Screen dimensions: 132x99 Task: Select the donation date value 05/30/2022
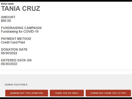point(9,53)
